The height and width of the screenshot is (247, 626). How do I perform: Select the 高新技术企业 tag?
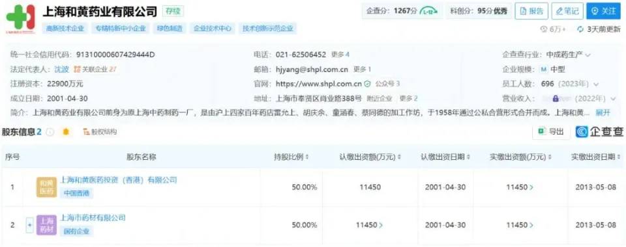click(65, 29)
